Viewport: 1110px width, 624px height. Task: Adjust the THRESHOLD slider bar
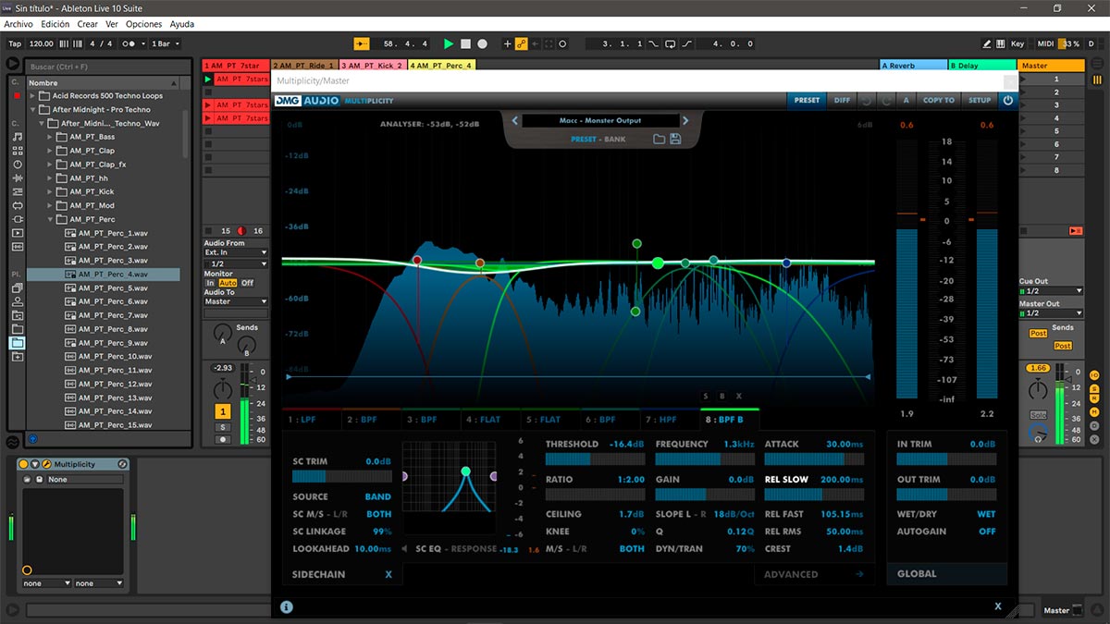coord(595,459)
